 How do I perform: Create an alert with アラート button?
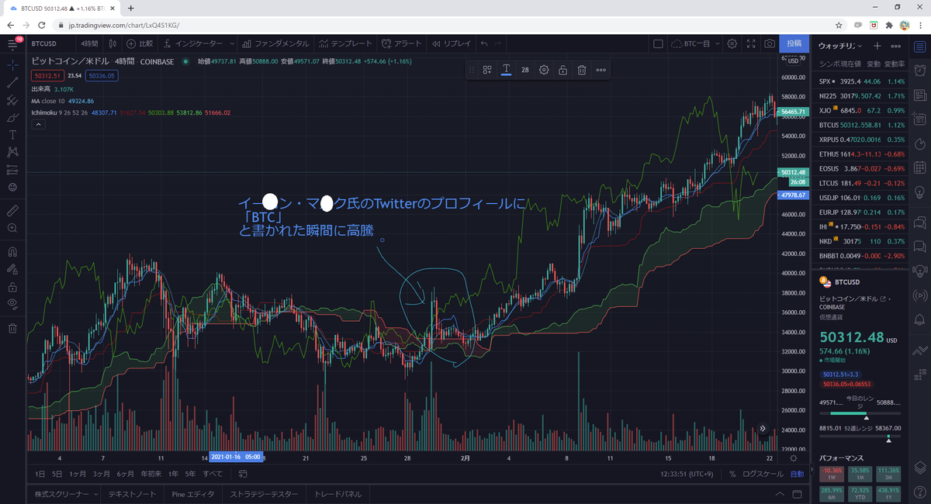pos(400,44)
